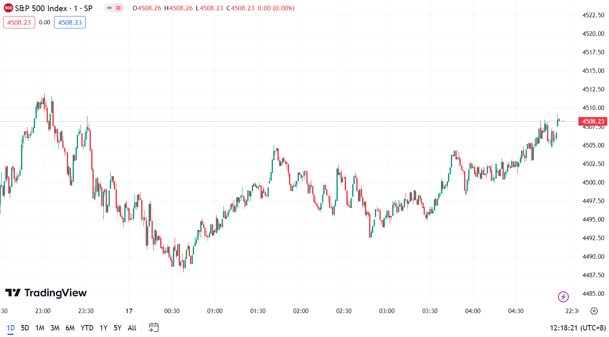Open chart settings hexagon gear icon
The height and width of the screenshot is (337, 609).
(594, 311)
